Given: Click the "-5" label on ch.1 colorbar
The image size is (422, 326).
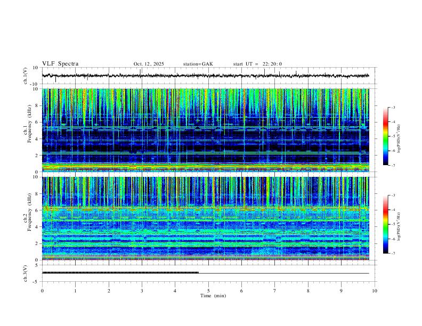Looking at the screenshot, I should pos(393,136).
